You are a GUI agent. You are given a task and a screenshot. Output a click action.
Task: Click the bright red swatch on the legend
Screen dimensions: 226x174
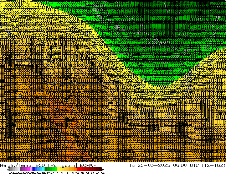point(81,169)
